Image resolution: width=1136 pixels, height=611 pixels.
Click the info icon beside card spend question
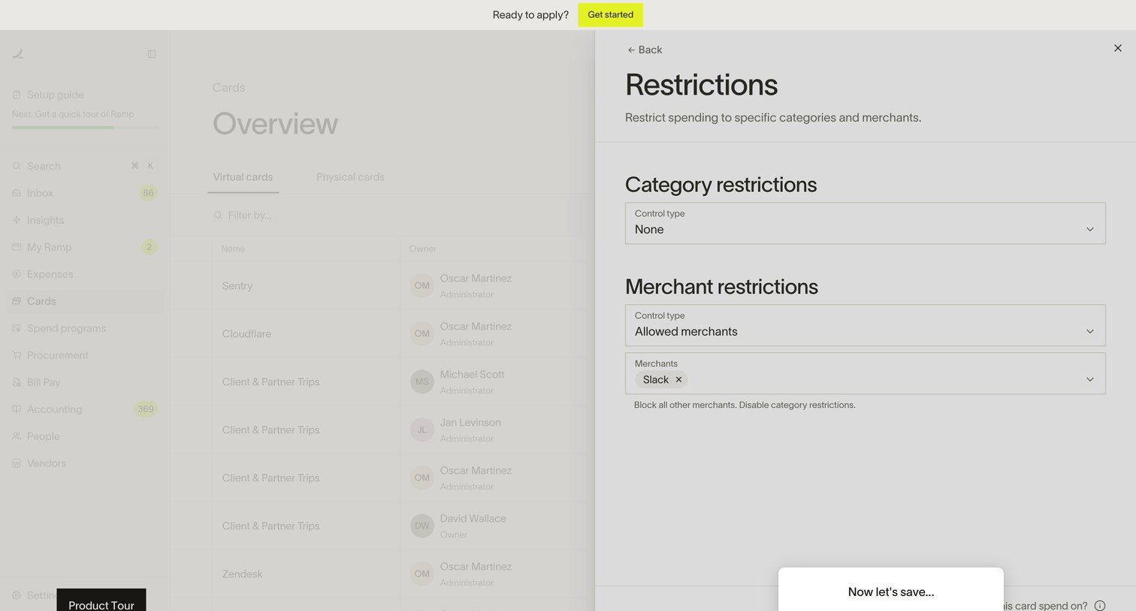1100,606
